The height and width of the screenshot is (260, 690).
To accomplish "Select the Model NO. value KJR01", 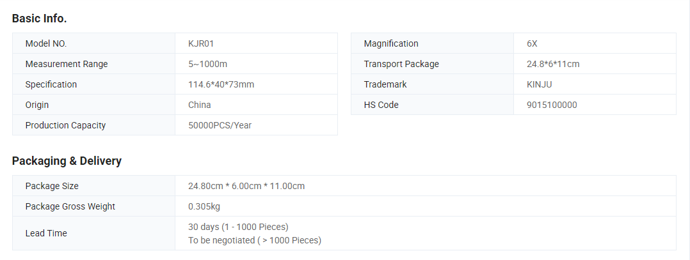I will pyautogui.click(x=201, y=43).
